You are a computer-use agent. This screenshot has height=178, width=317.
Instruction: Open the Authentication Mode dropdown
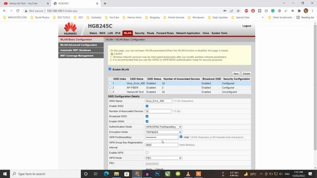coord(163,127)
